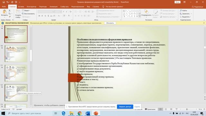Collapse the ribbon

[x=204, y=20]
